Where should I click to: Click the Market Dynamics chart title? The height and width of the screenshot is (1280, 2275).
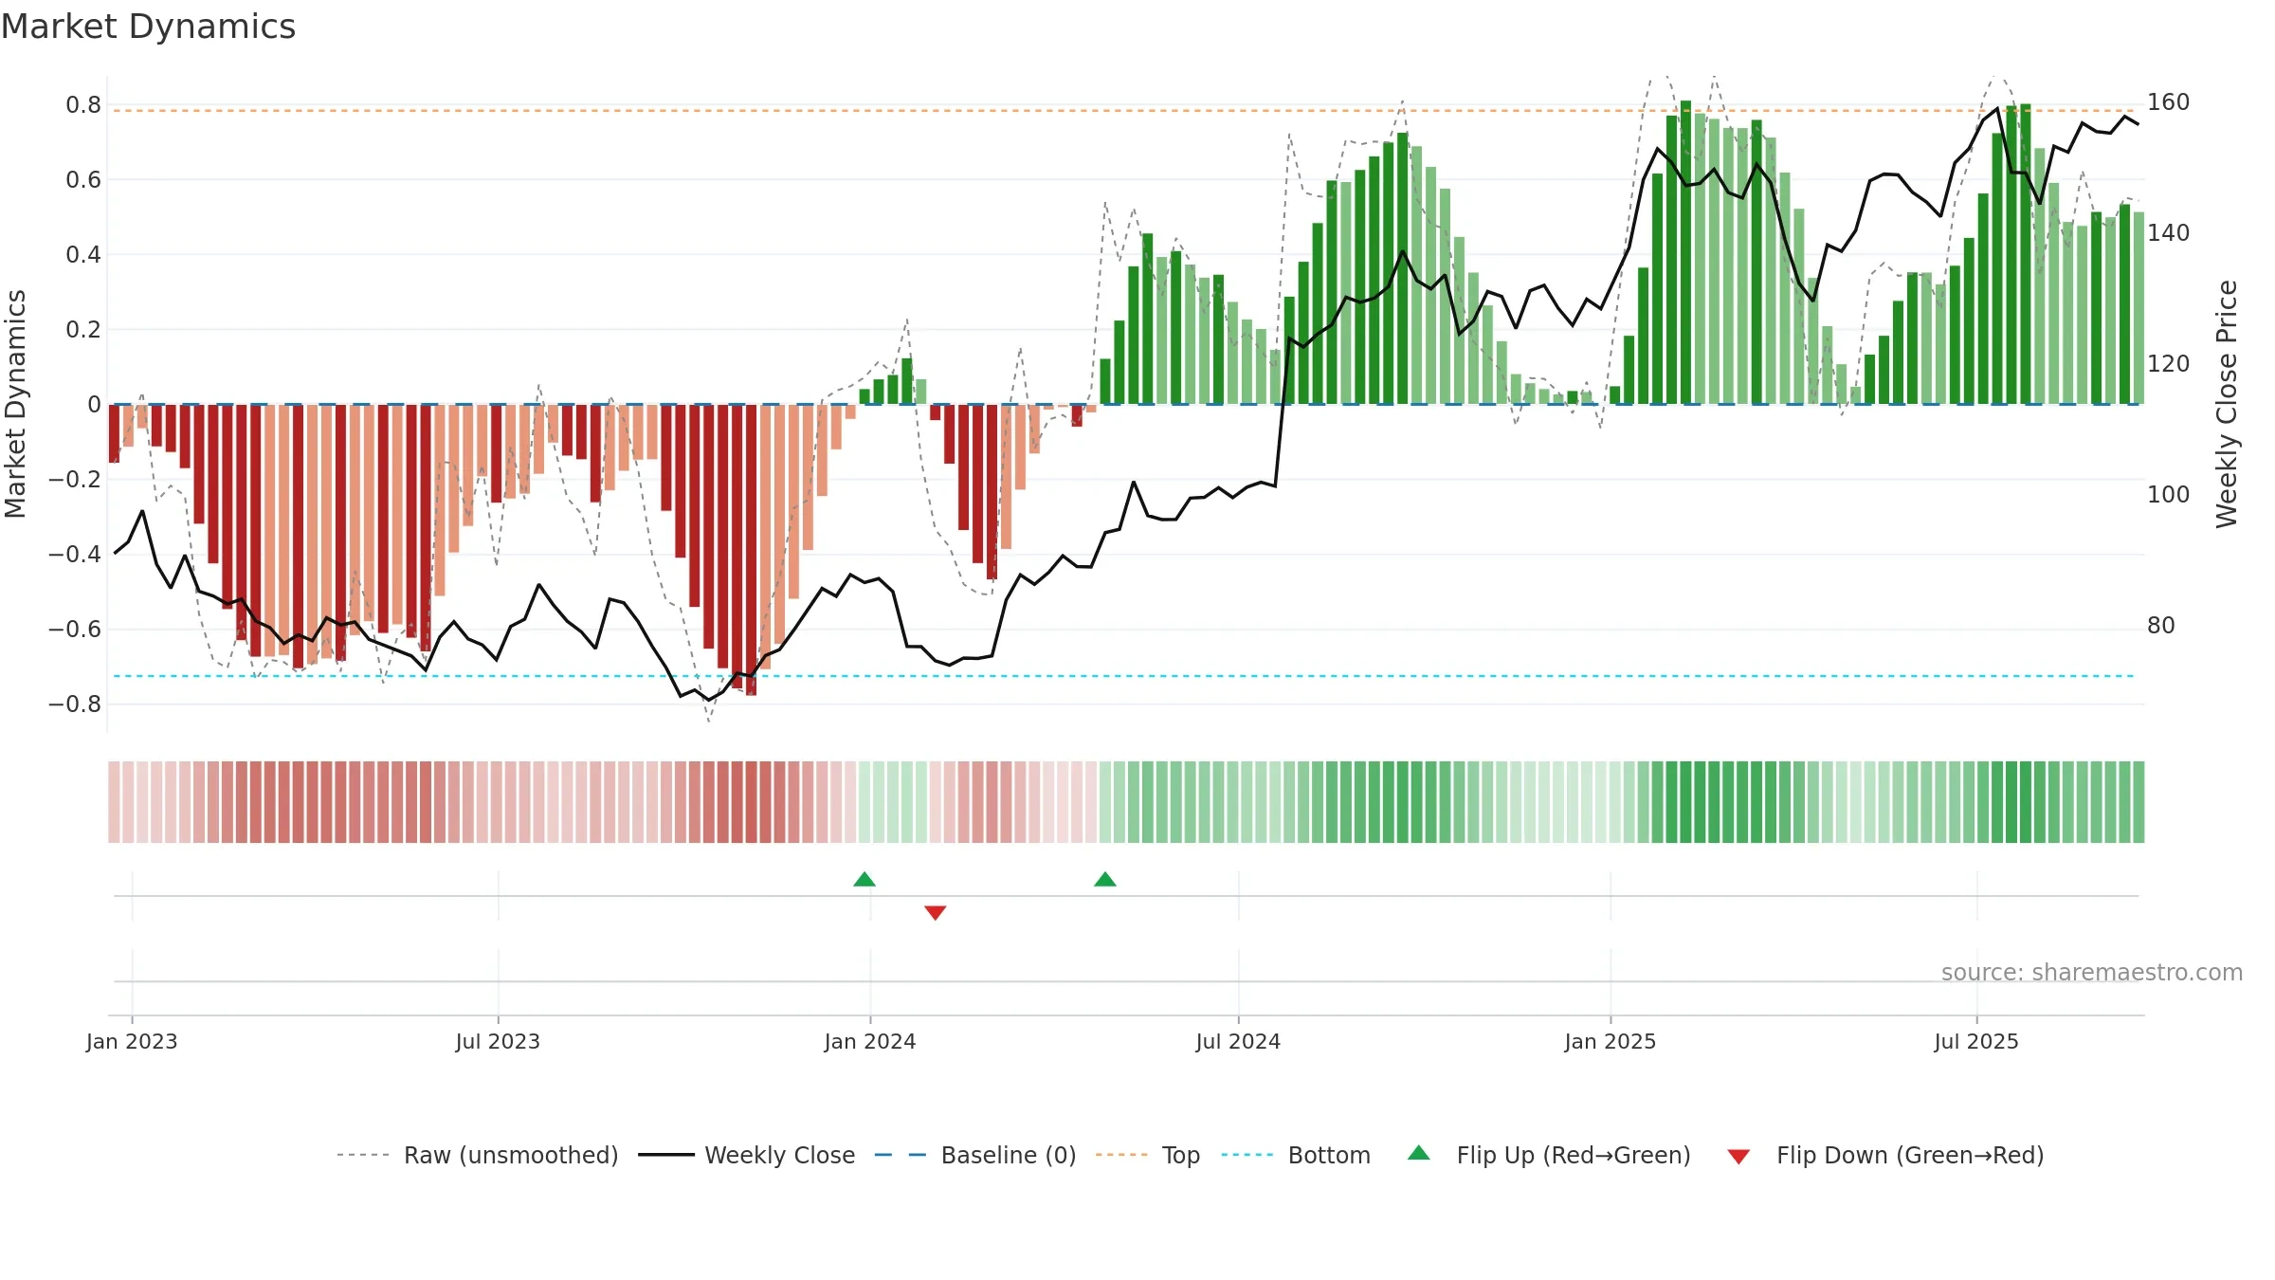[x=148, y=27]
